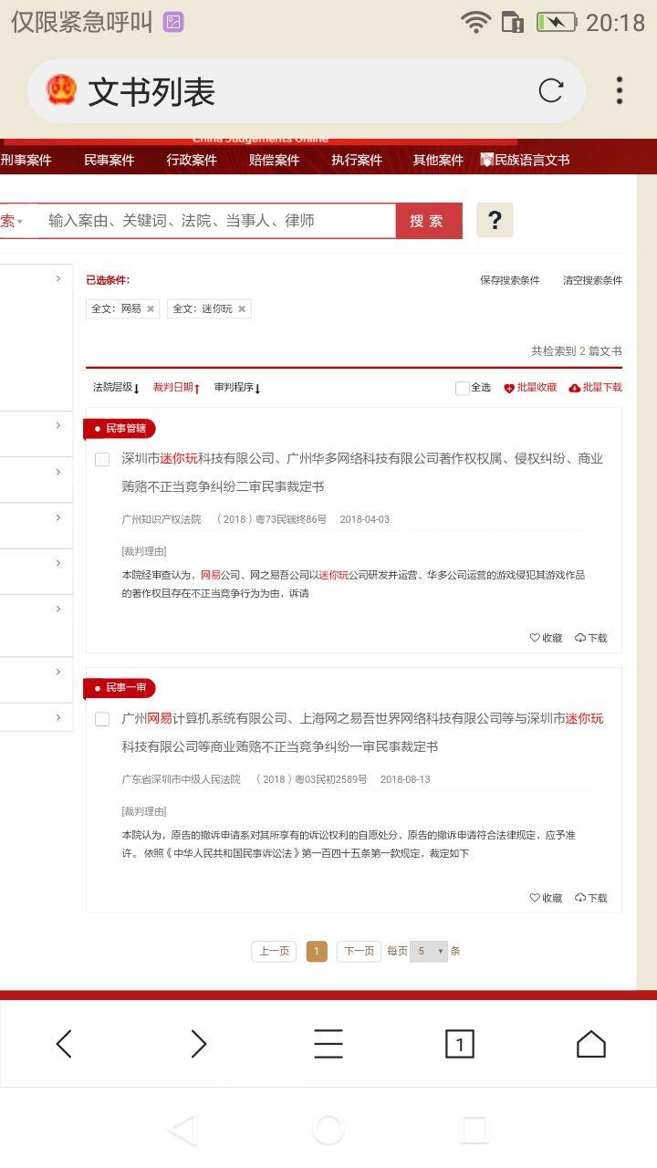
Task: Remove the 全文：迷你玩 filter tag
Action: [x=242, y=309]
